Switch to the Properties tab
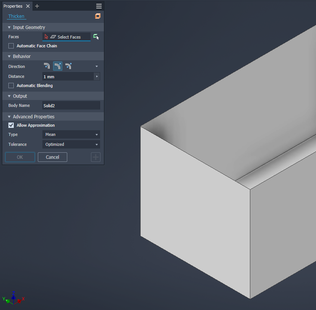The image size is (316, 310). click(x=13, y=6)
